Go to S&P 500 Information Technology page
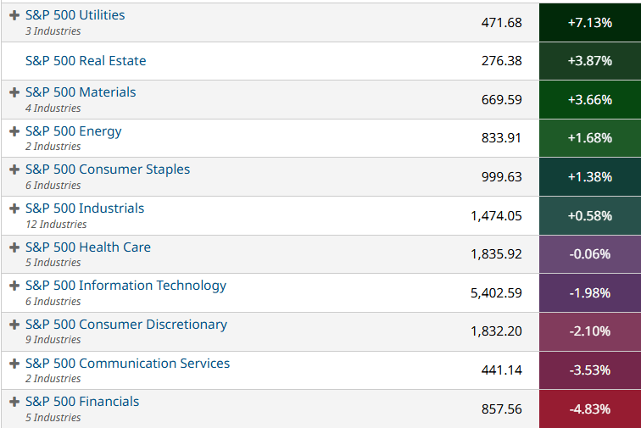Viewport: 641px width, 428px height. (125, 286)
